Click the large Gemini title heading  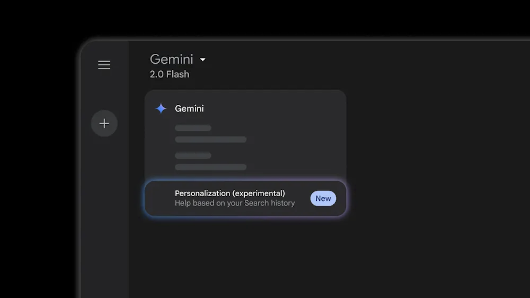point(171,59)
